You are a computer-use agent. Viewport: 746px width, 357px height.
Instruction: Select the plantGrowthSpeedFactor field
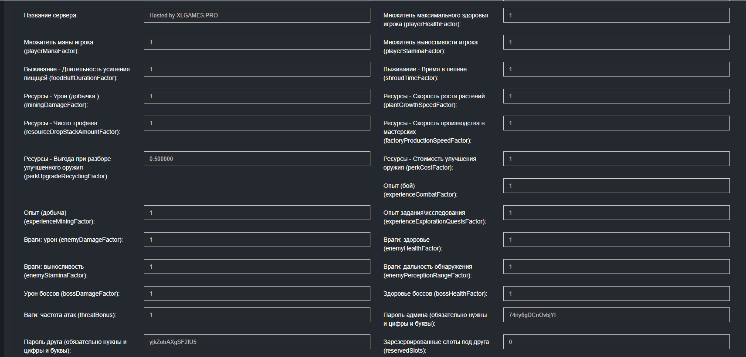616,96
